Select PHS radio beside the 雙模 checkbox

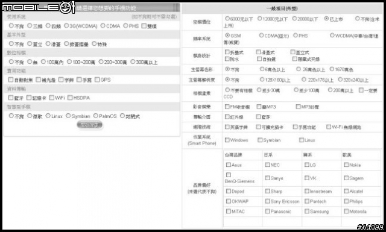125,25
